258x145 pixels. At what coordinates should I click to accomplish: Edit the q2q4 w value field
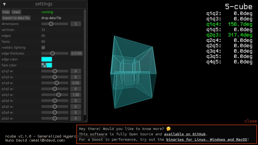click(x=76, y=101)
